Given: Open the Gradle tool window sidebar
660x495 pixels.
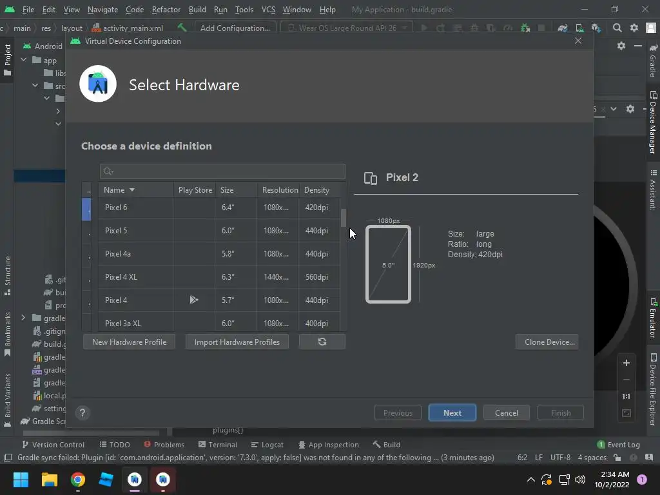Looking at the screenshot, I should 653,60.
